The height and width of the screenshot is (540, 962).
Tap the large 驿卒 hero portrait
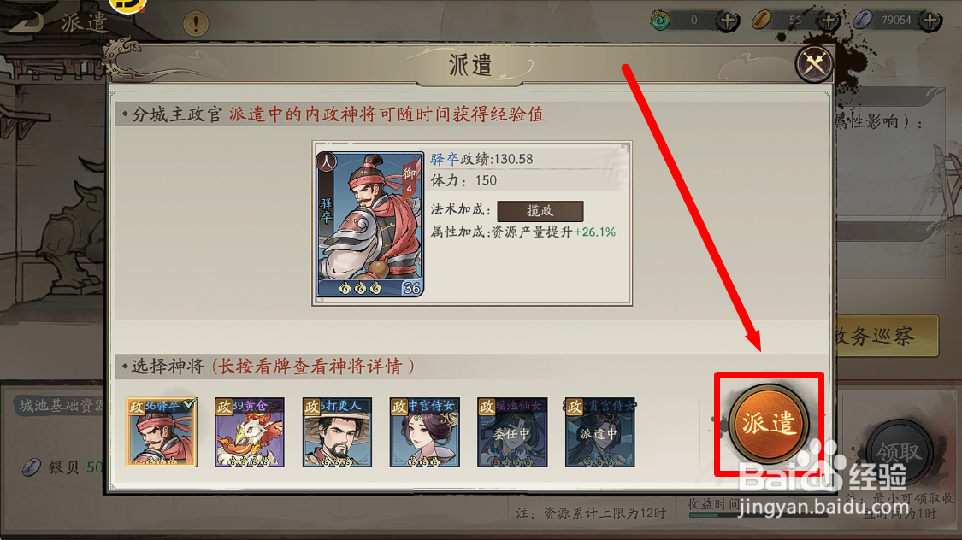pos(369,224)
